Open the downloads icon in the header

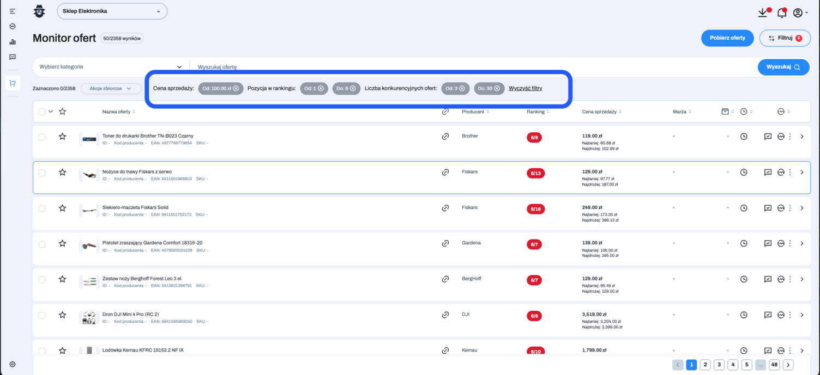coord(762,13)
